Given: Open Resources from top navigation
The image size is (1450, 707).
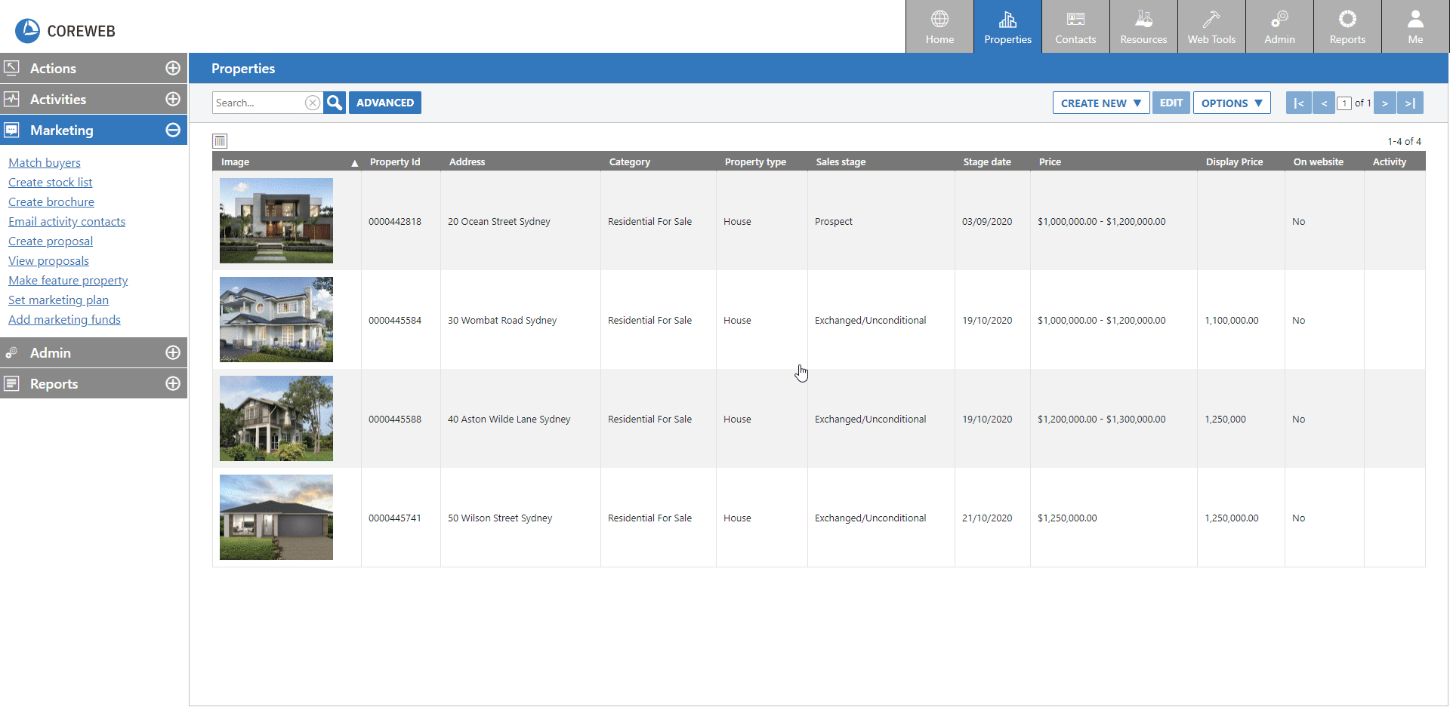Looking at the screenshot, I should click(1143, 27).
